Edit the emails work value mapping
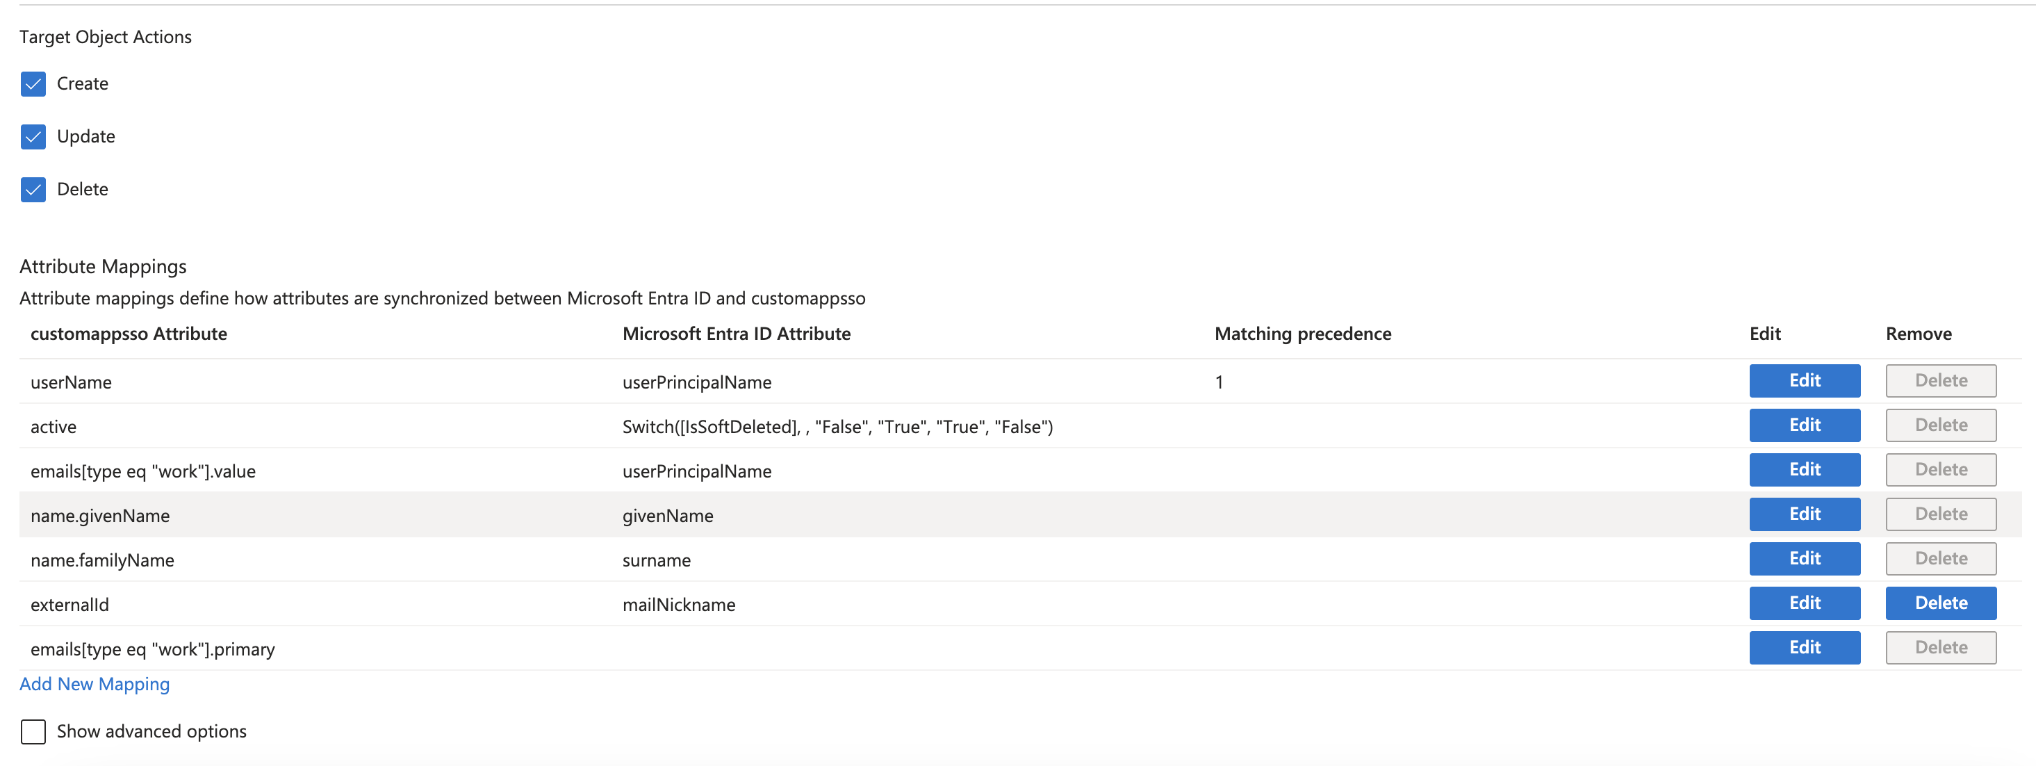The image size is (2036, 766). pos(1805,468)
